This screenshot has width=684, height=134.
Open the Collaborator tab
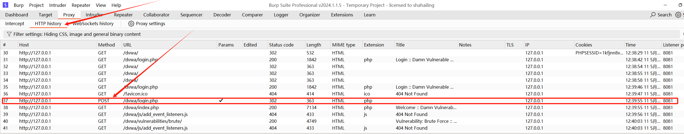(156, 15)
